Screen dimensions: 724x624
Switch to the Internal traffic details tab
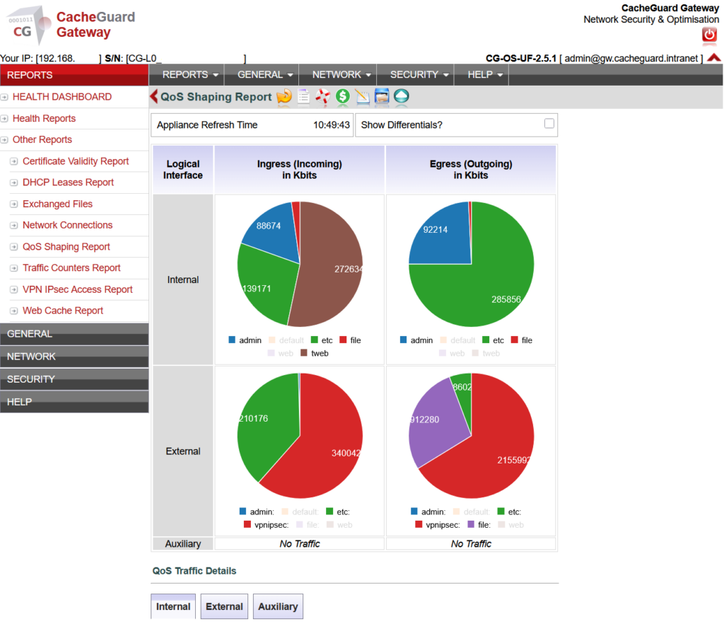click(173, 606)
